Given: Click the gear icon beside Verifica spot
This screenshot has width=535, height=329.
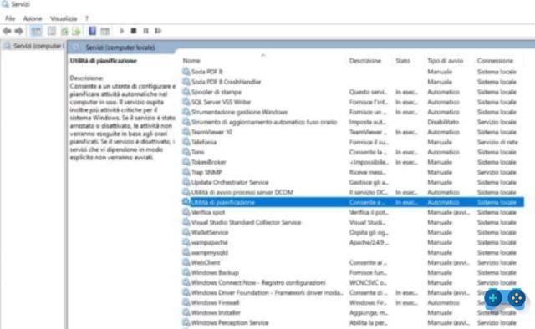Looking at the screenshot, I should coord(186,212).
